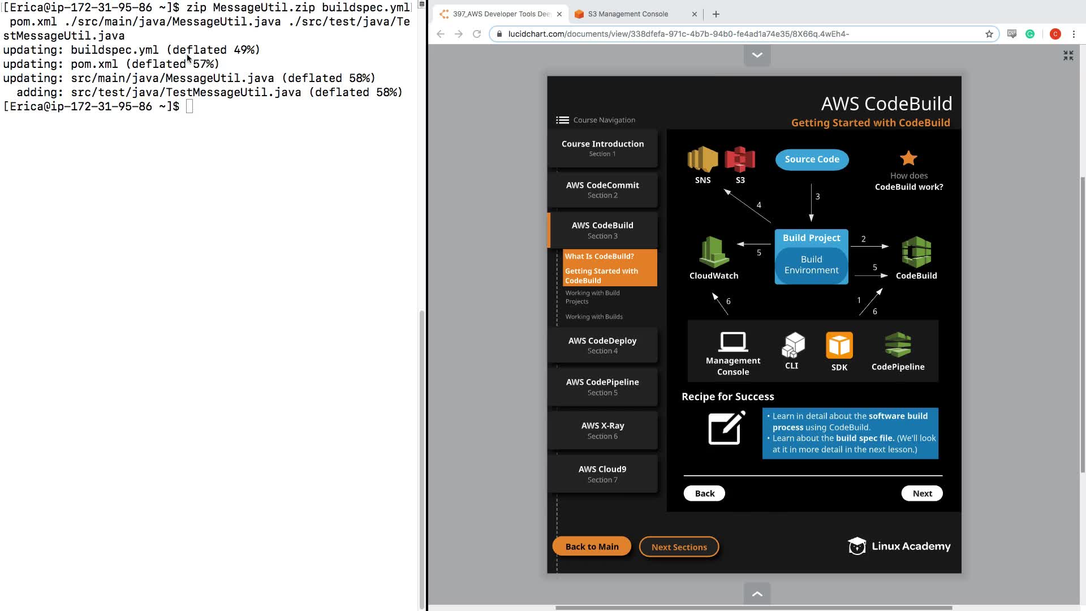Exit fullscreen with the collapse arrows icon
The image size is (1086, 611).
point(1068,55)
